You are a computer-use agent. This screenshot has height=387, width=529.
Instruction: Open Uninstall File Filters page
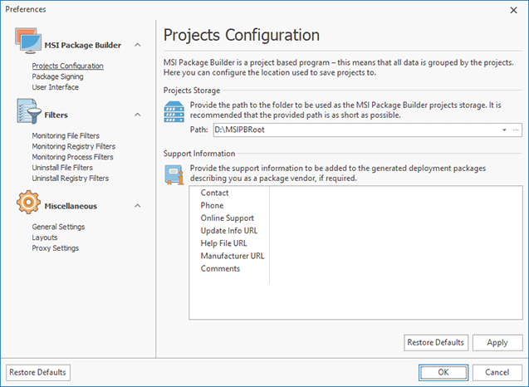[62, 168]
